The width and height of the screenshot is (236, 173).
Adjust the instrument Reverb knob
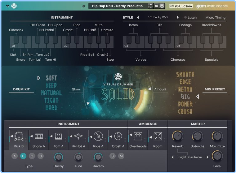(98, 157)
